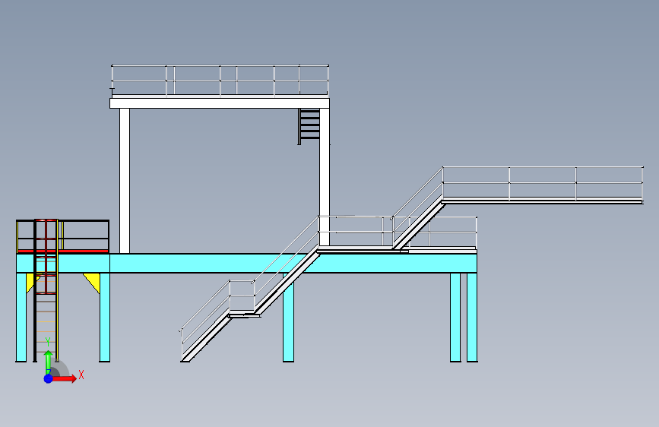Select the white upper platform deck beam
This screenshot has height=427, width=659.
click(x=220, y=103)
